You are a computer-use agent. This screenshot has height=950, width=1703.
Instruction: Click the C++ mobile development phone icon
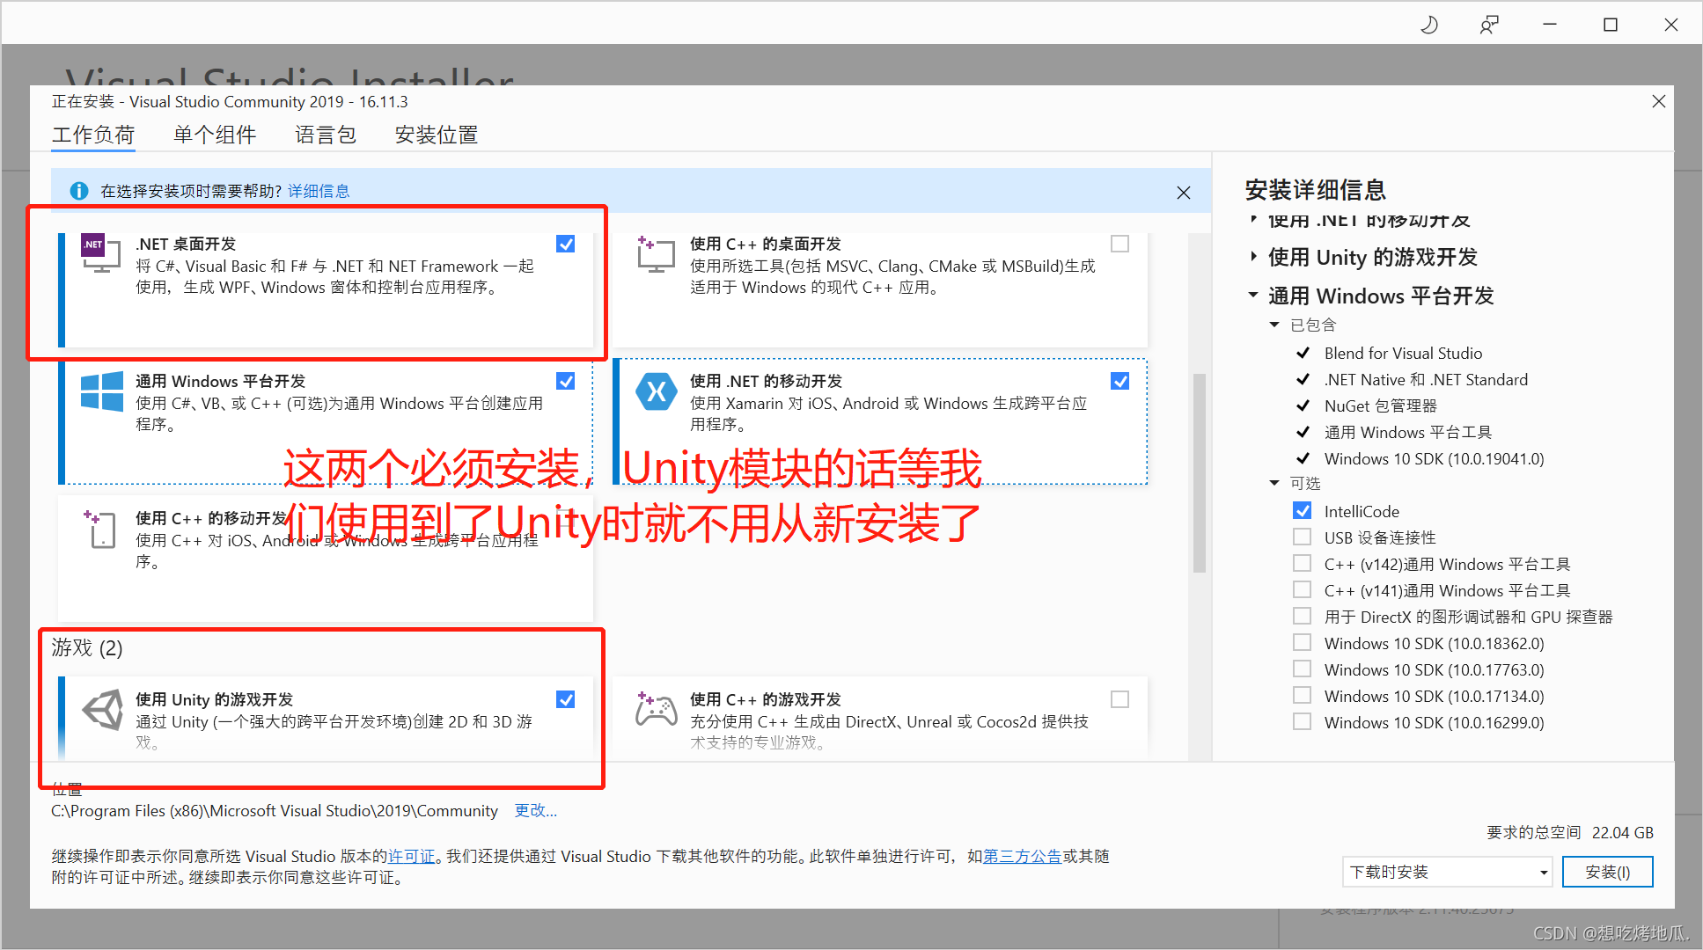click(x=100, y=529)
